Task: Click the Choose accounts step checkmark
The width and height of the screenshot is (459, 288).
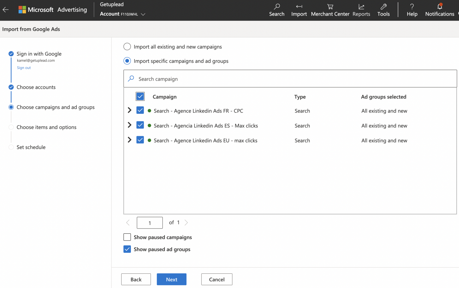Action: (x=11, y=87)
